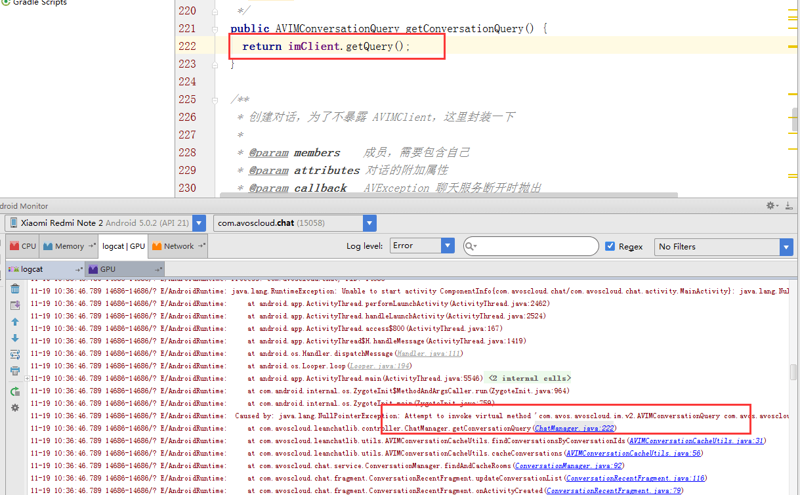This screenshot has width=800, height=495.
Task: Click the Gradle Scripts tree item
Action: pyautogui.click(x=34, y=3)
